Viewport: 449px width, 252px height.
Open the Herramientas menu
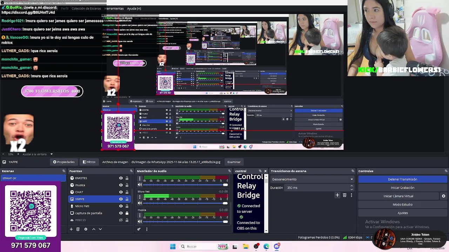point(114,8)
